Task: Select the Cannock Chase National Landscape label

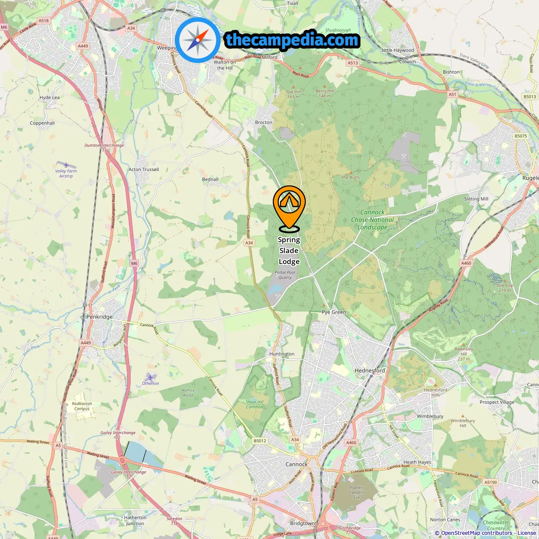Action: (372, 220)
